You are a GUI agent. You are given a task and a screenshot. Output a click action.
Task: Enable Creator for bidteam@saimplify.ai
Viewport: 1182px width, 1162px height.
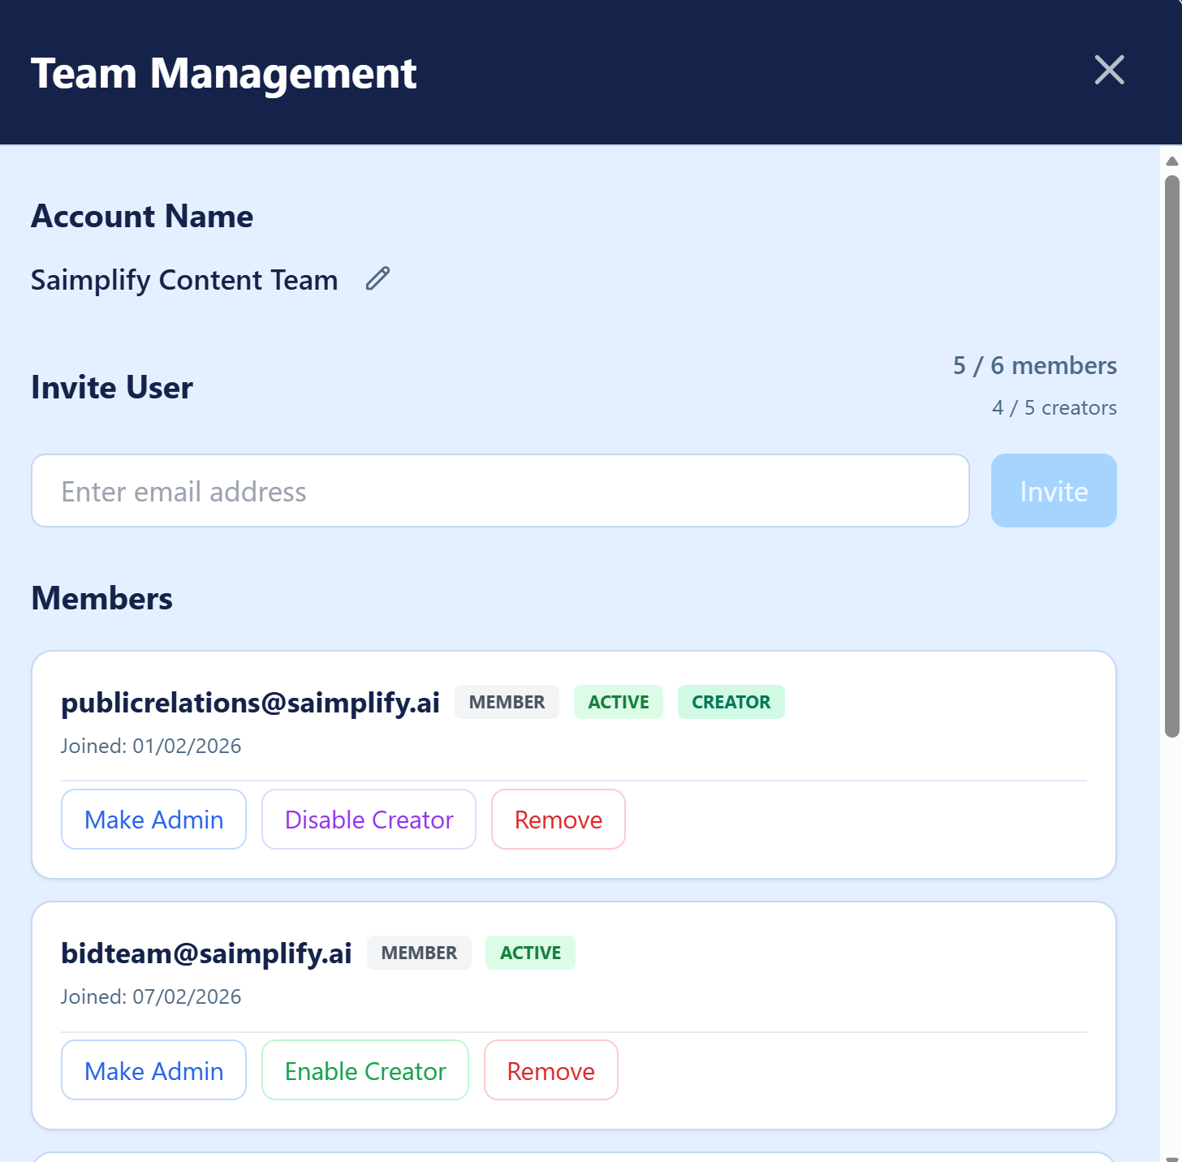click(365, 1071)
